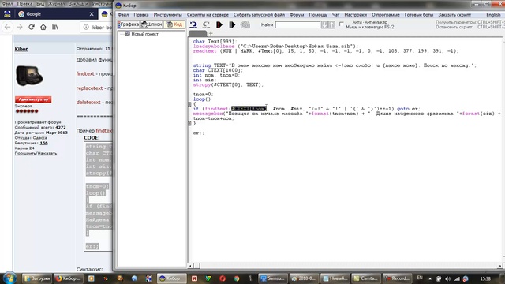Open the Помощь menu
505x284 pixels.
[x=318, y=15]
